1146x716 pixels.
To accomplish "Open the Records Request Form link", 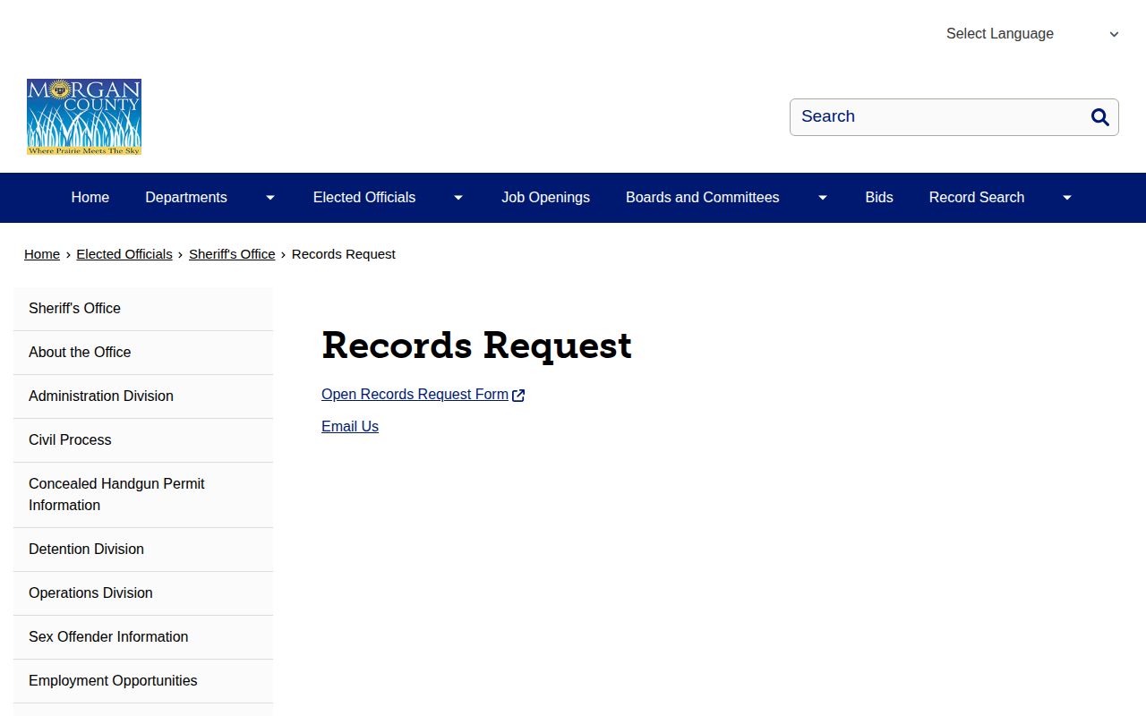I will click(415, 395).
